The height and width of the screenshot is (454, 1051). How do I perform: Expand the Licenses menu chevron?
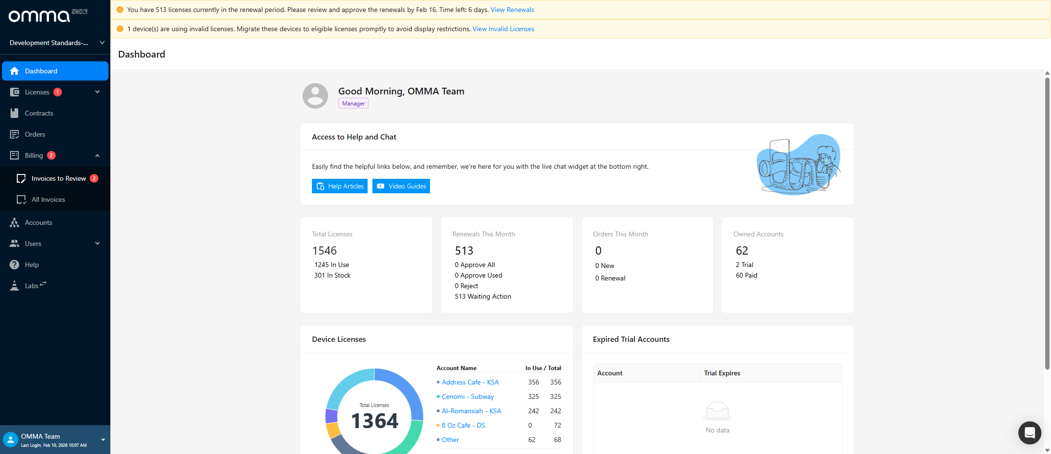pos(97,92)
